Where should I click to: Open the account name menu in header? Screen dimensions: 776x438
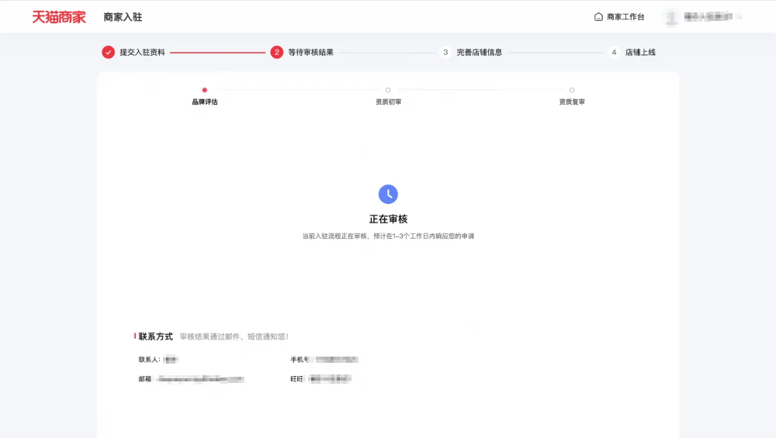(x=712, y=16)
